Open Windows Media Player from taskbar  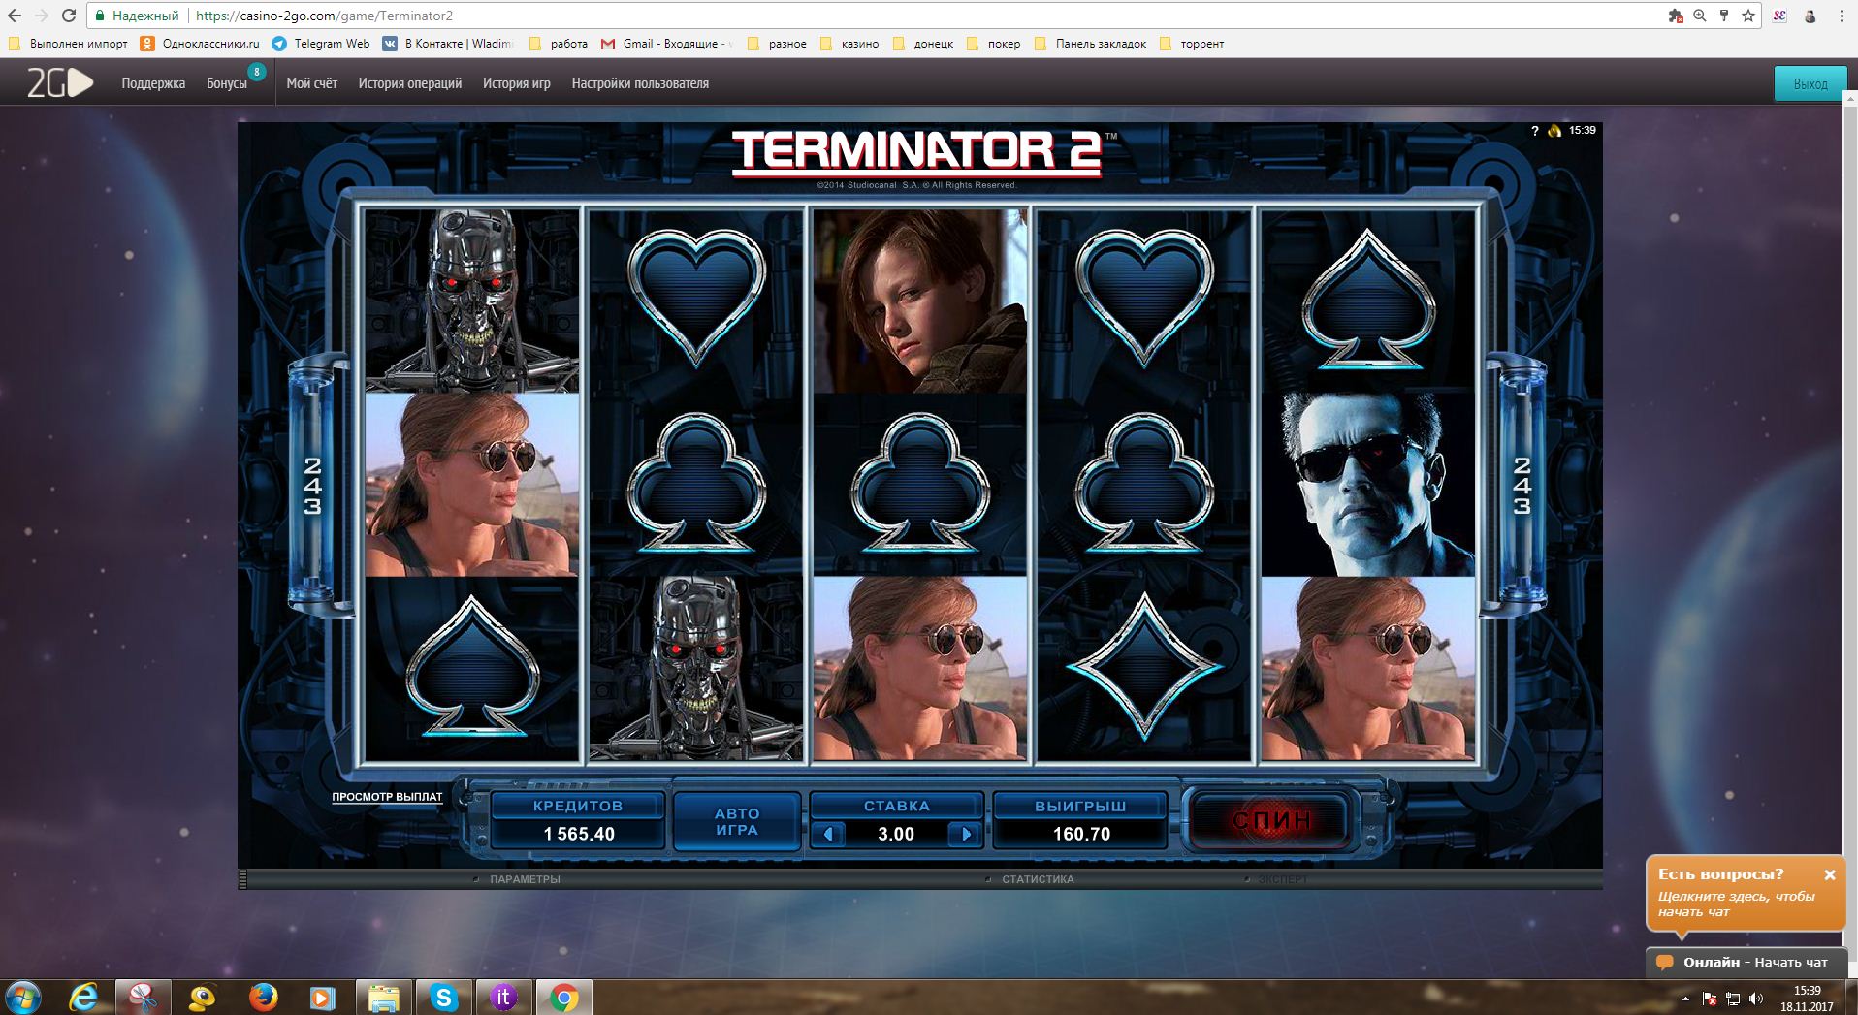pyautogui.click(x=322, y=998)
